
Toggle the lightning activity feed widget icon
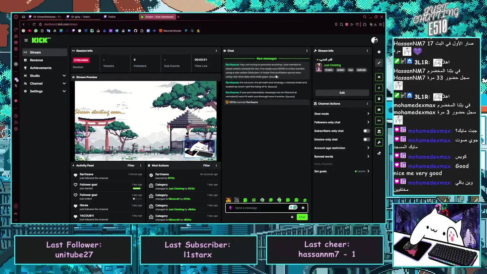tap(379, 88)
